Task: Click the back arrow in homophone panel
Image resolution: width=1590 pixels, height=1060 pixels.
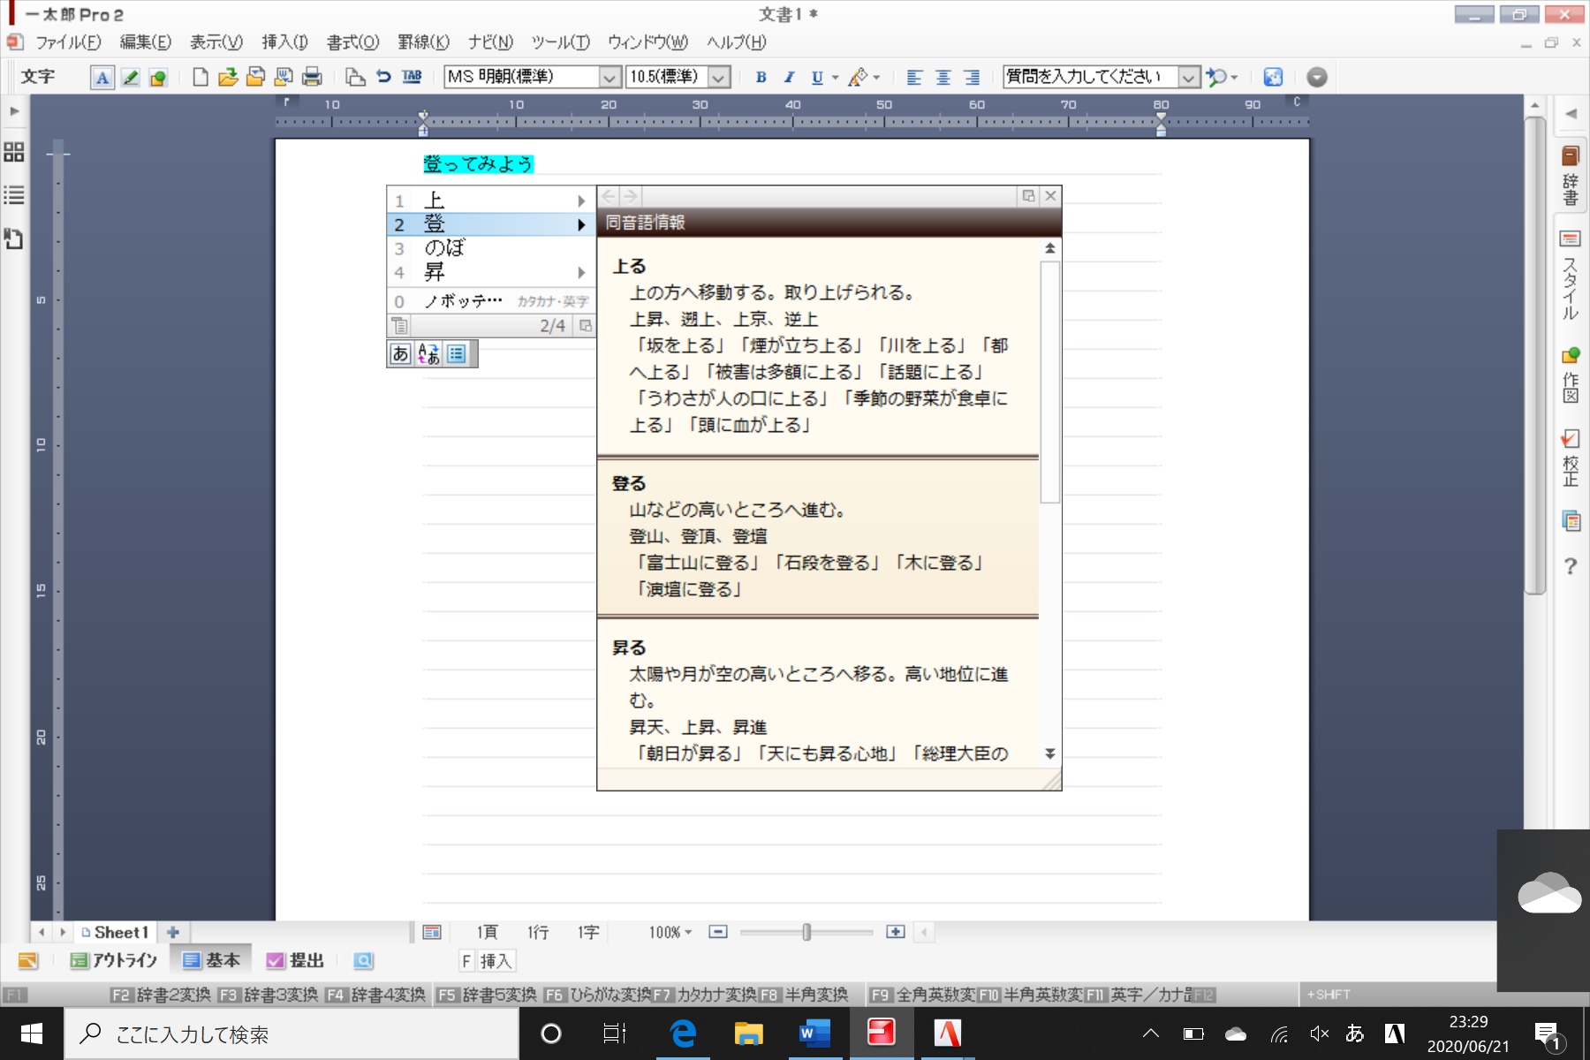Action: (609, 196)
